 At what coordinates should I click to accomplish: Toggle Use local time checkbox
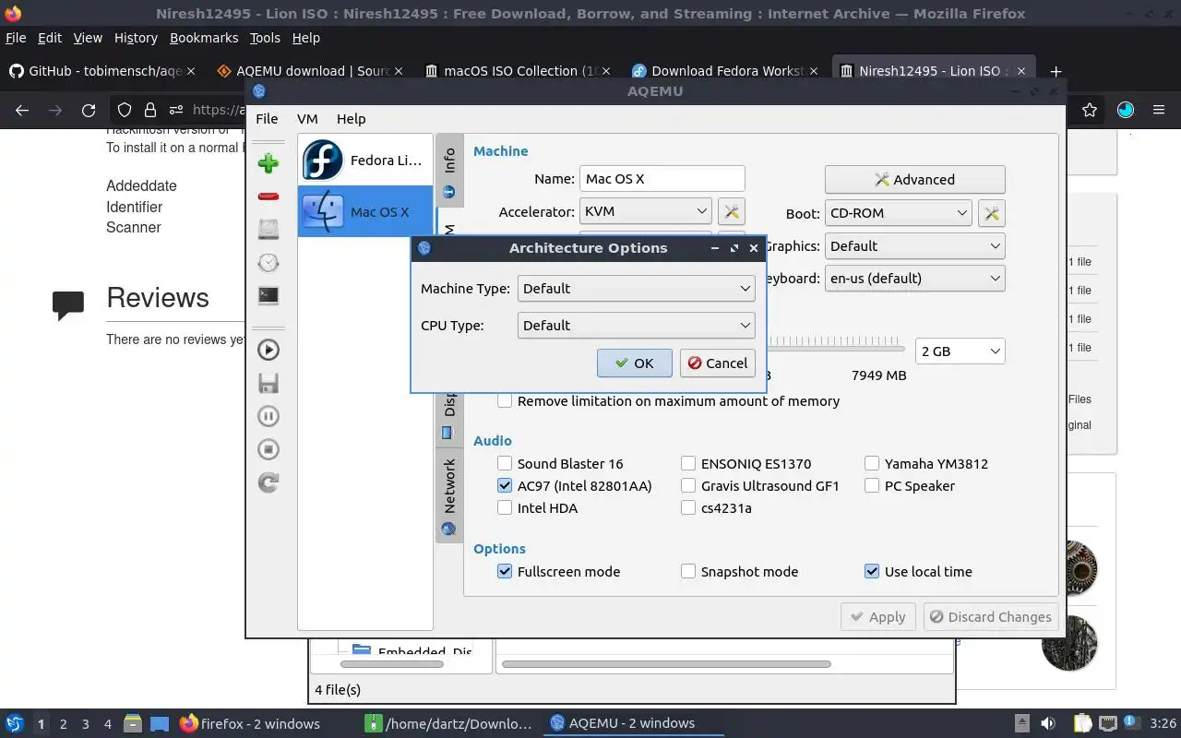pos(872,572)
